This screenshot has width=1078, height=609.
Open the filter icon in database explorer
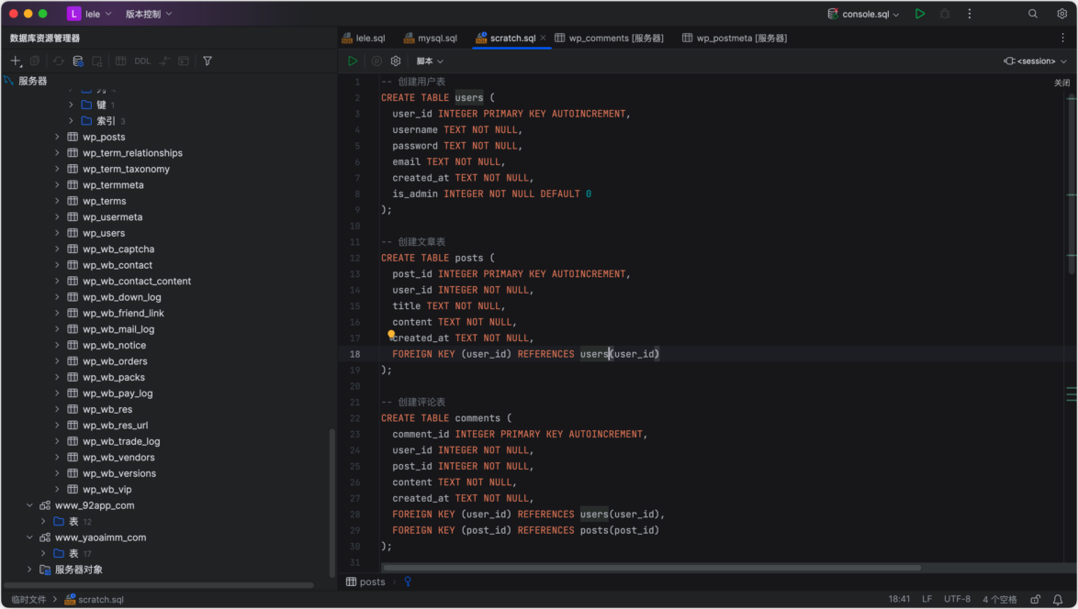(207, 61)
